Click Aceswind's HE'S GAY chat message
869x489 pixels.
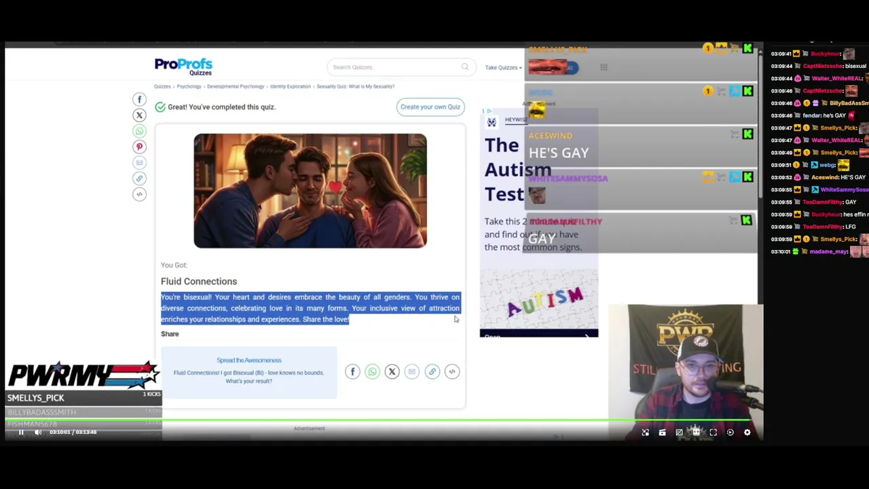(818, 177)
